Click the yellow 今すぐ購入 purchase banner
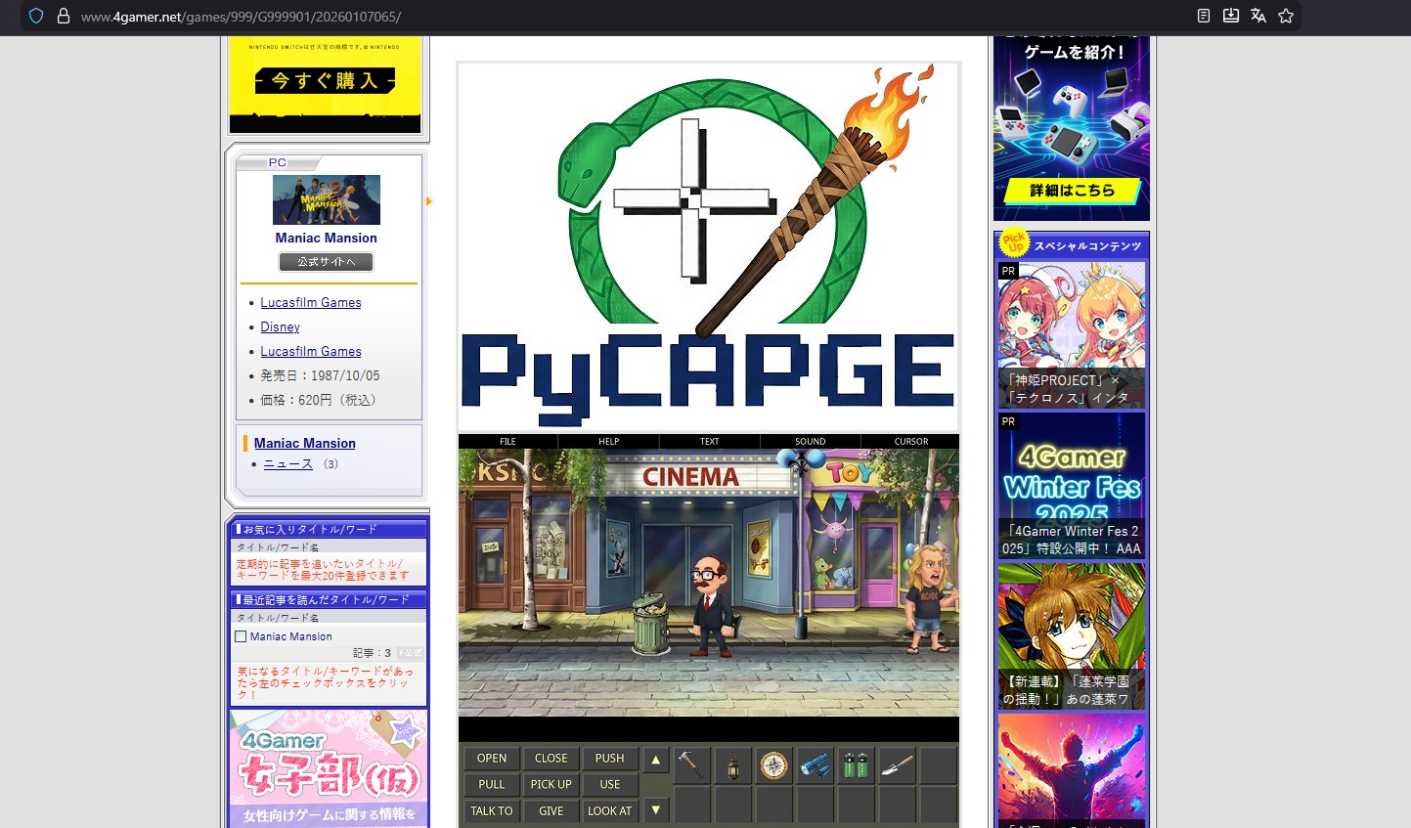Image resolution: width=1411 pixels, height=828 pixels. point(324,80)
